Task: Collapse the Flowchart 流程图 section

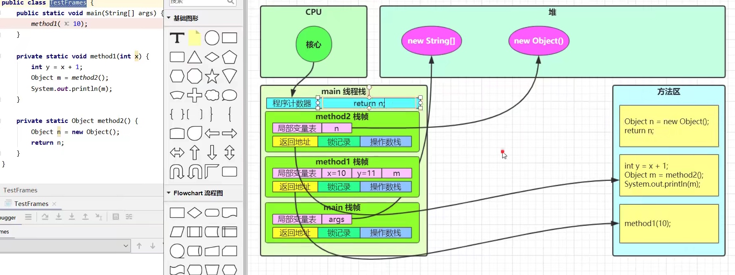Action: point(168,193)
